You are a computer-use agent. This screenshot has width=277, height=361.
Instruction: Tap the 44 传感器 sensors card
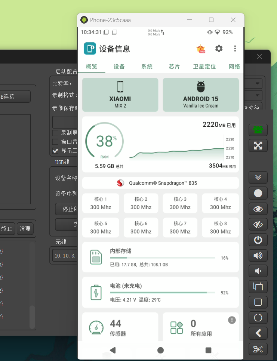click(x=120, y=327)
